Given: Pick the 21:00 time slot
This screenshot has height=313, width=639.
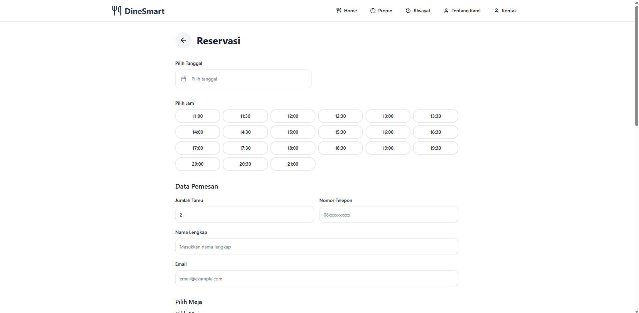Looking at the screenshot, I should click(292, 164).
